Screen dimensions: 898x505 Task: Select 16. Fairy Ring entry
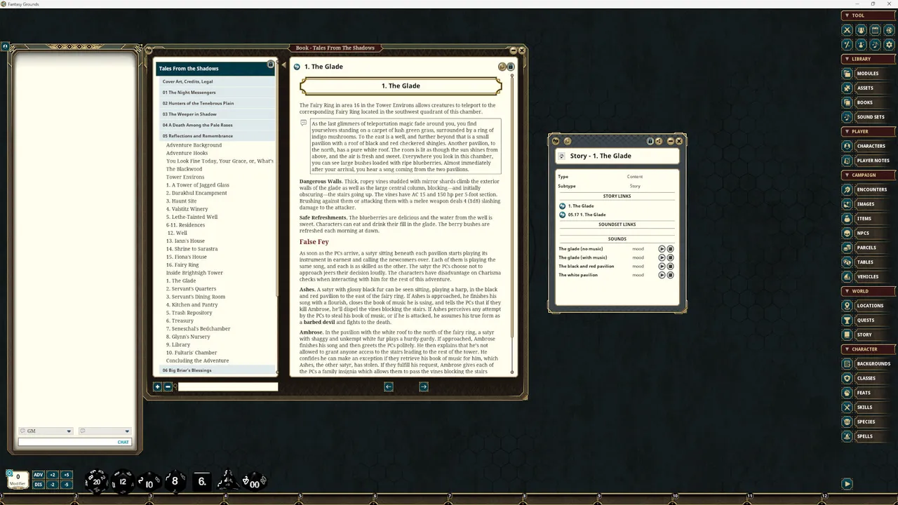pyautogui.click(x=182, y=265)
